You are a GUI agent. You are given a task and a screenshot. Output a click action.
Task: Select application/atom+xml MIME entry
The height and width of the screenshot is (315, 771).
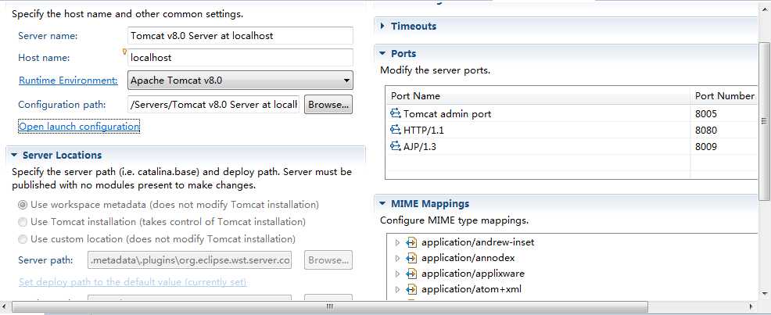point(471,289)
